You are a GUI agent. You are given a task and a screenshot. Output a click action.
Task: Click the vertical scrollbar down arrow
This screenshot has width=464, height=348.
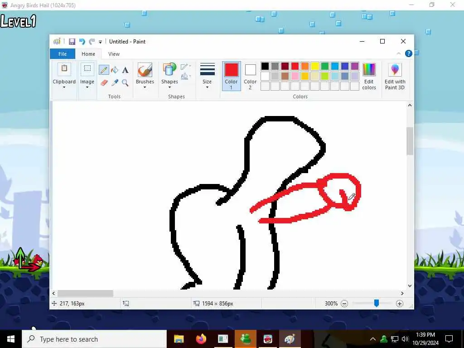410,286
